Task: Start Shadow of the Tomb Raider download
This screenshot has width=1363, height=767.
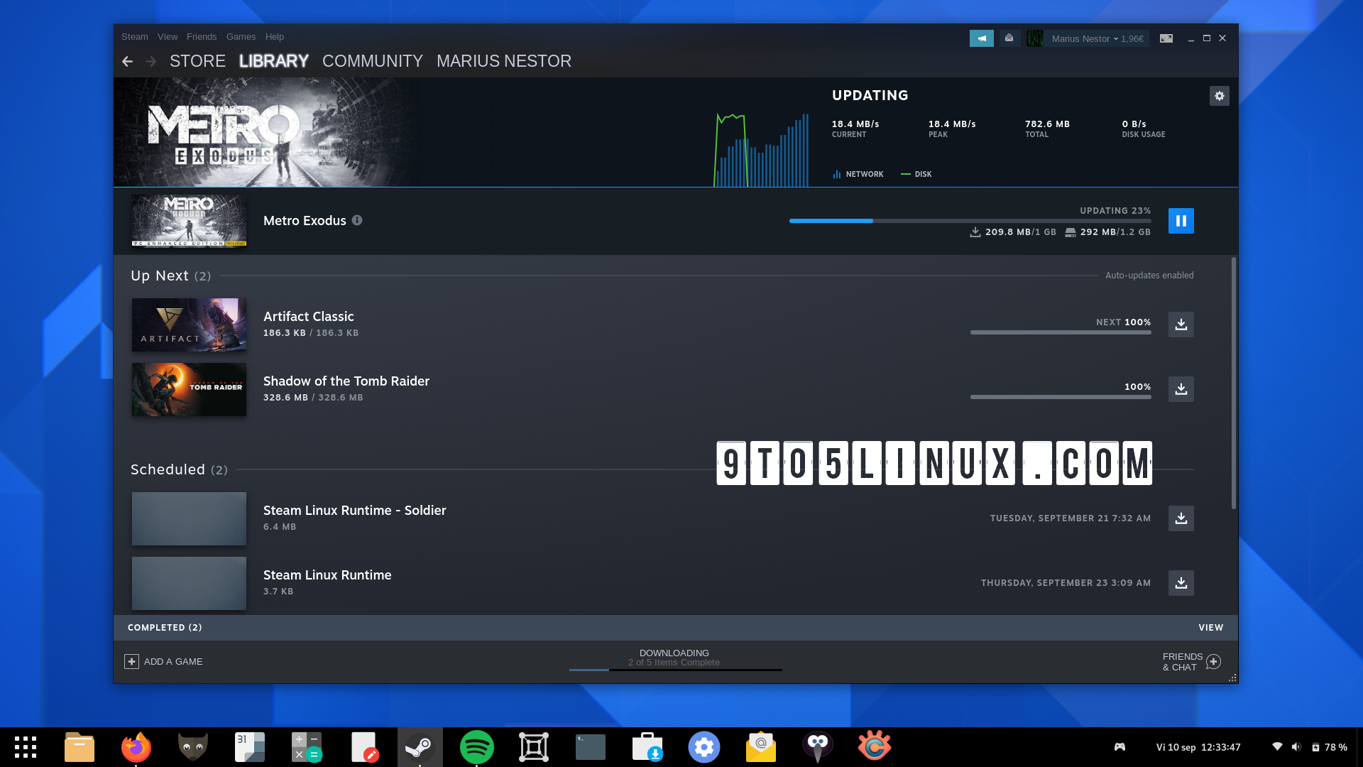Action: coord(1181,389)
